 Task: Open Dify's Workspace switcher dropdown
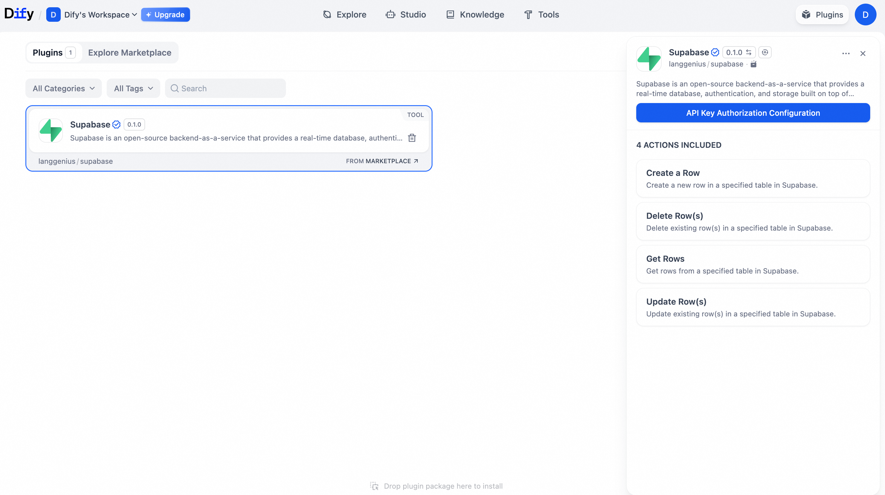(100, 15)
